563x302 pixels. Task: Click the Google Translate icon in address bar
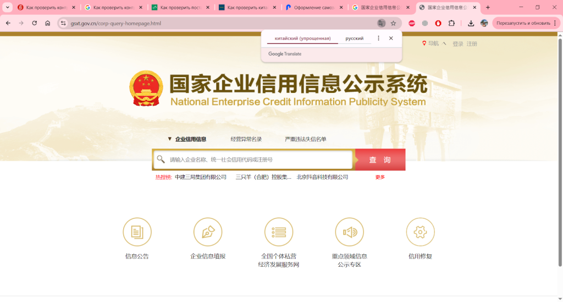(x=382, y=23)
